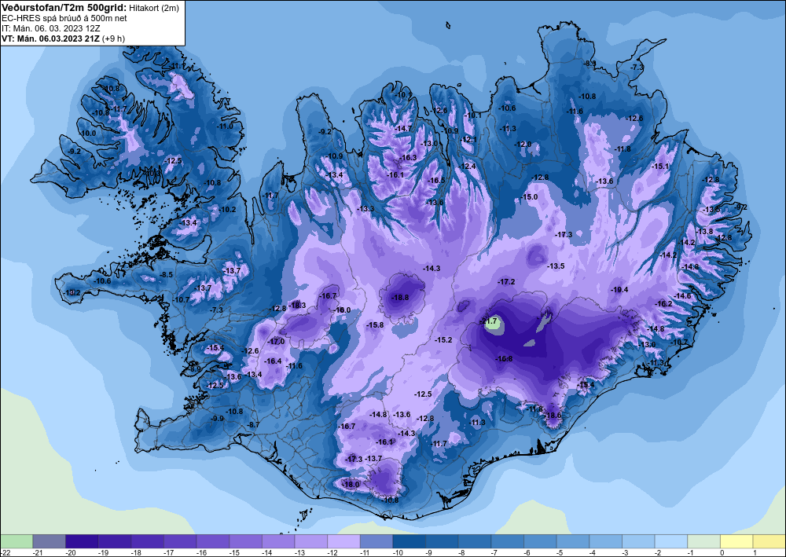Click the -18.6 temperature reading
This screenshot has width=786, height=557.
[553, 416]
